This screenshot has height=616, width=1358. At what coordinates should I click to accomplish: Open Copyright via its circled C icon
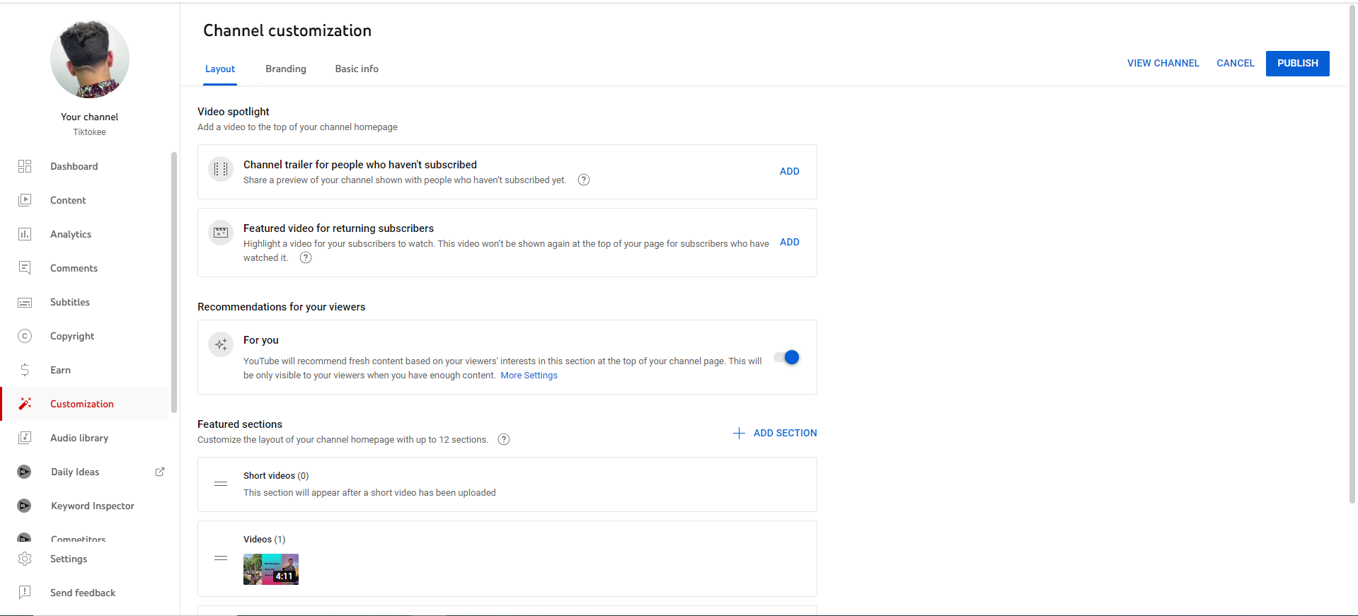point(25,336)
